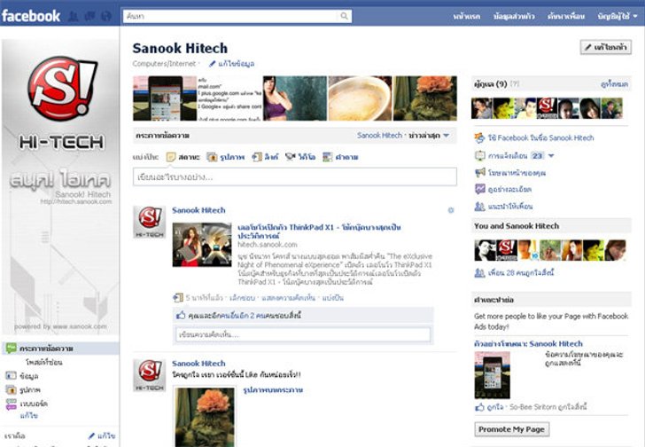Click the Facebook logo

coord(31,16)
